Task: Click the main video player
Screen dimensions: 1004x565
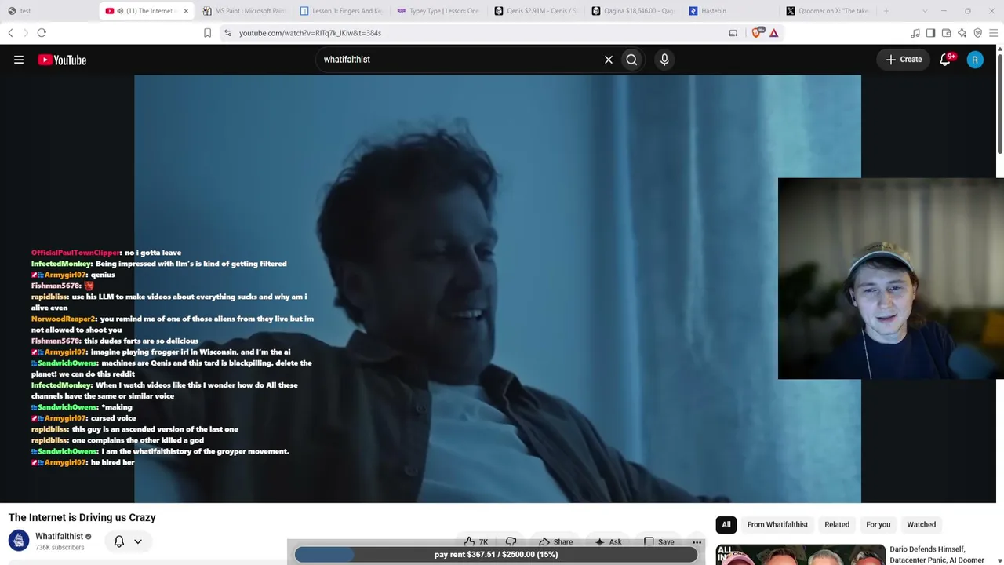Action: pyautogui.click(x=497, y=289)
